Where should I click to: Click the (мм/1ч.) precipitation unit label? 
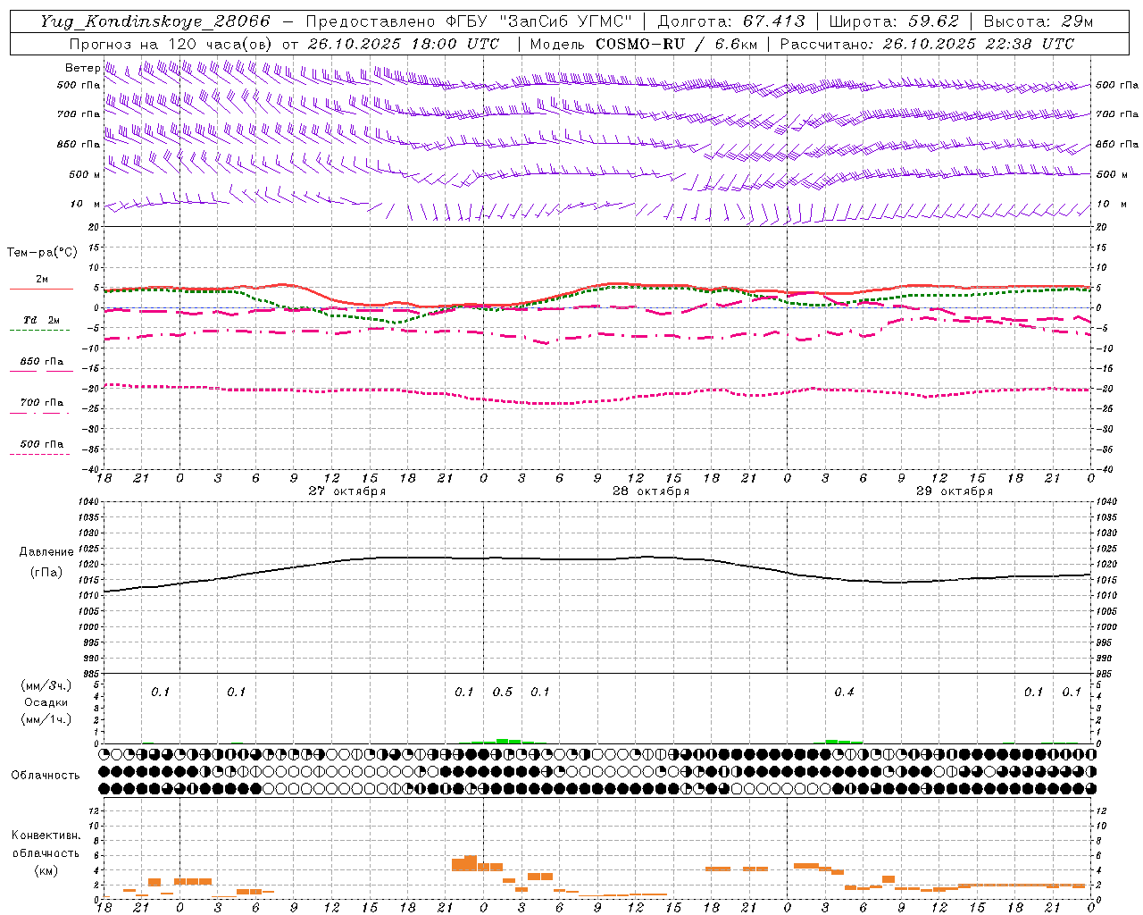pos(46,719)
